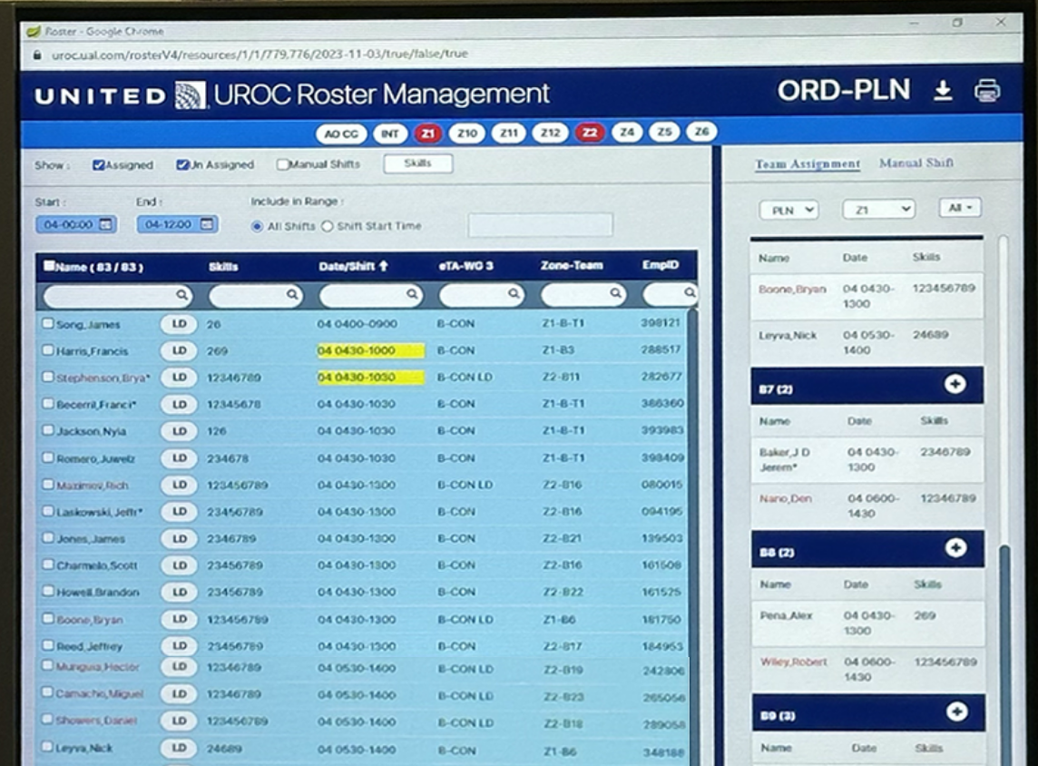Click Wiley, Robert in team B8 list

tap(794, 662)
